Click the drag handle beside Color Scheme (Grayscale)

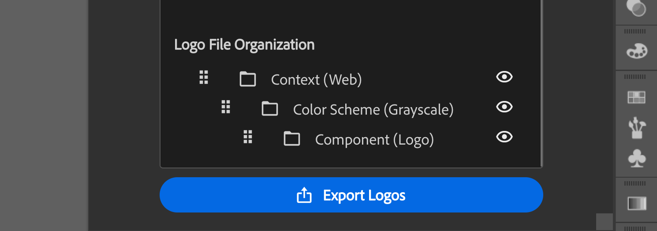point(225,107)
